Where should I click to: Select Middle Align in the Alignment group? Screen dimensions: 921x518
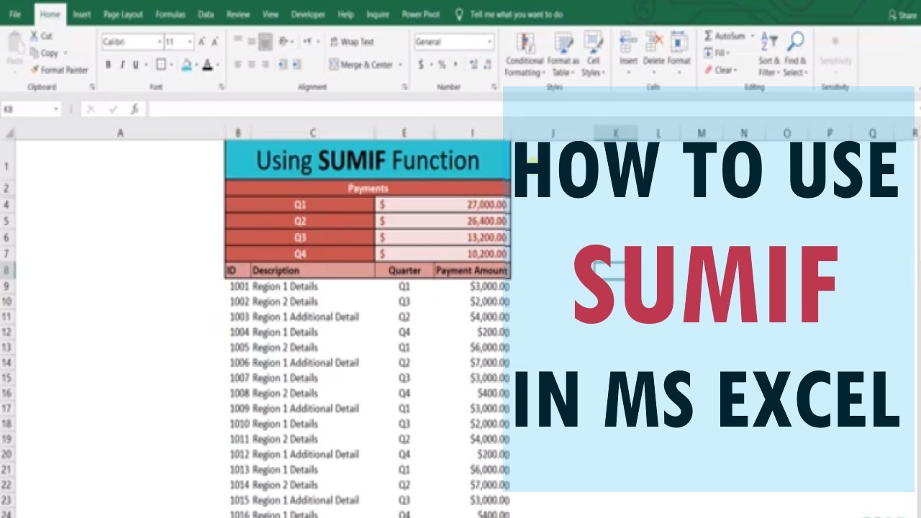point(252,42)
